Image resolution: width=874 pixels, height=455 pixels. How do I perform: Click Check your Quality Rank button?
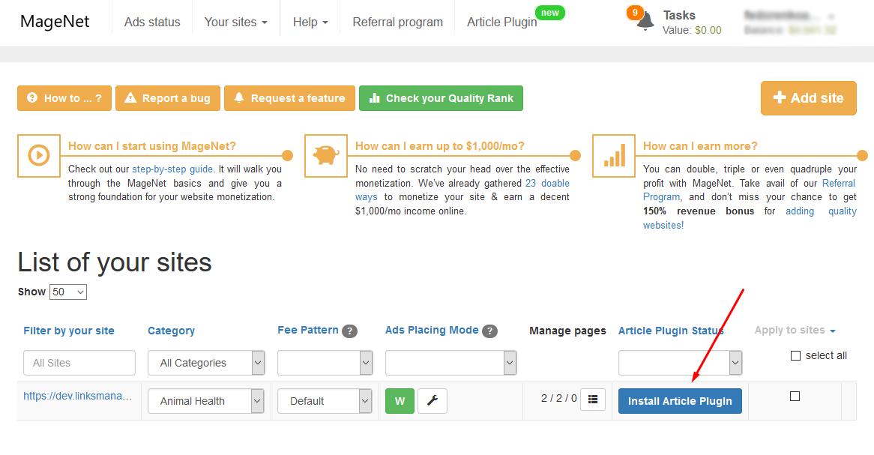(x=441, y=98)
